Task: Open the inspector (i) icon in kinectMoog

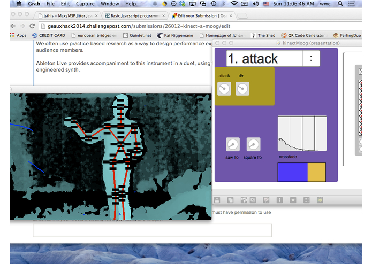Action: click(x=279, y=200)
